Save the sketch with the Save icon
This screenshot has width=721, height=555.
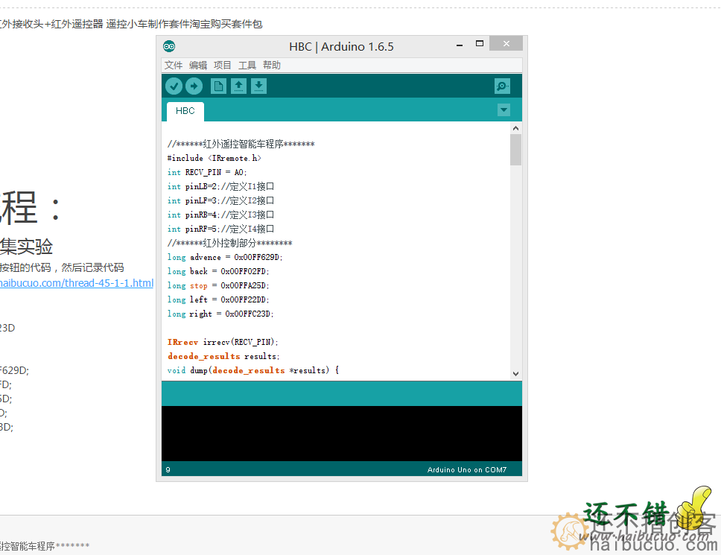[259, 86]
